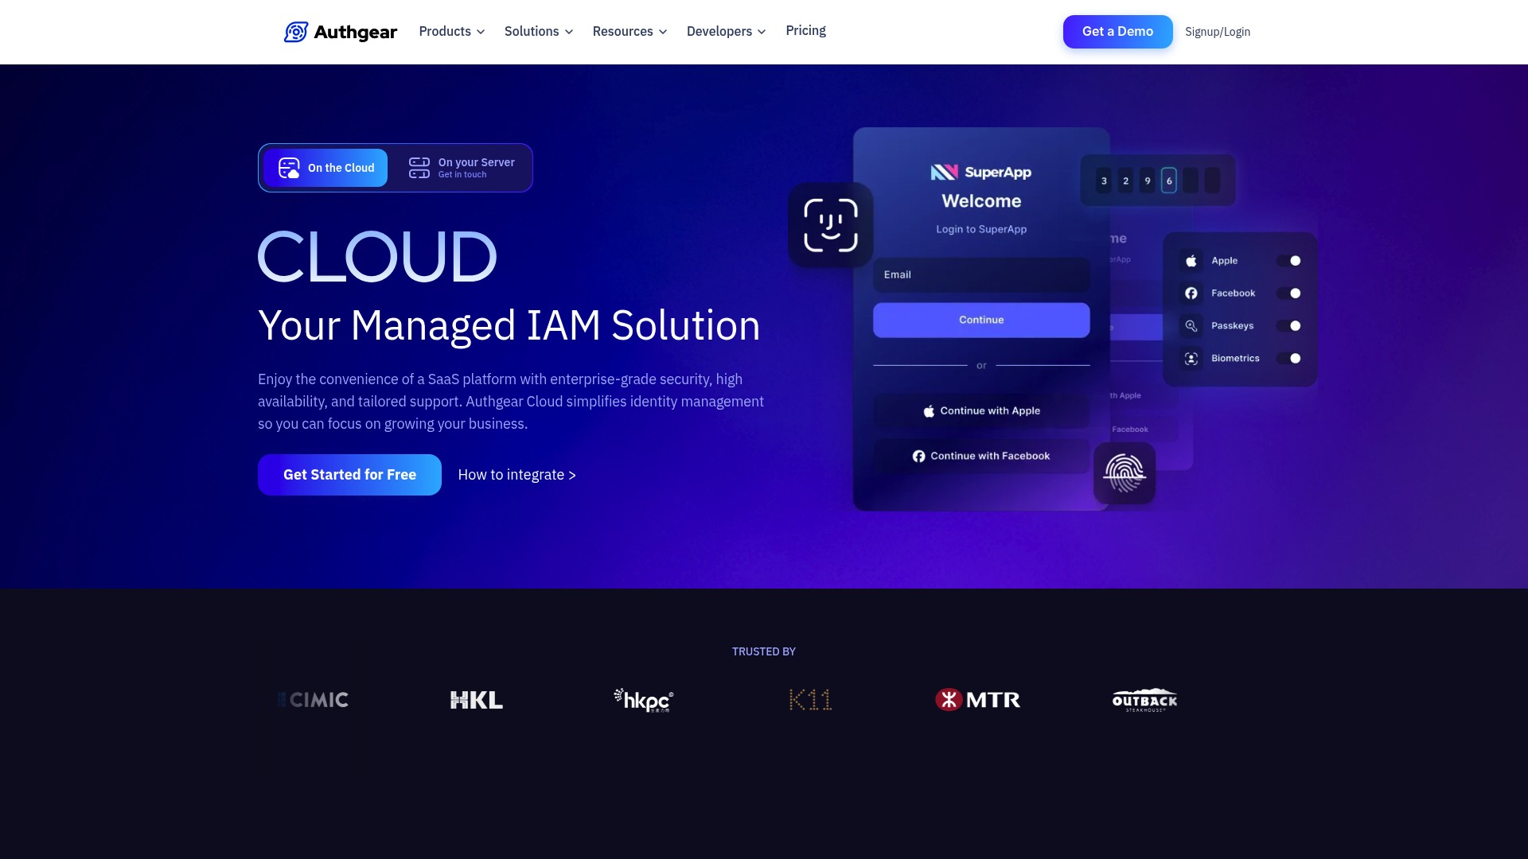Toggle the Biometrics switch
The height and width of the screenshot is (859, 1528).
pyautogui.click(x=1290, y=359)
